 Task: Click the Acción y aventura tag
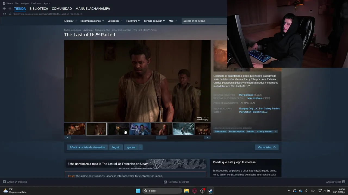[x=264, y=132]
